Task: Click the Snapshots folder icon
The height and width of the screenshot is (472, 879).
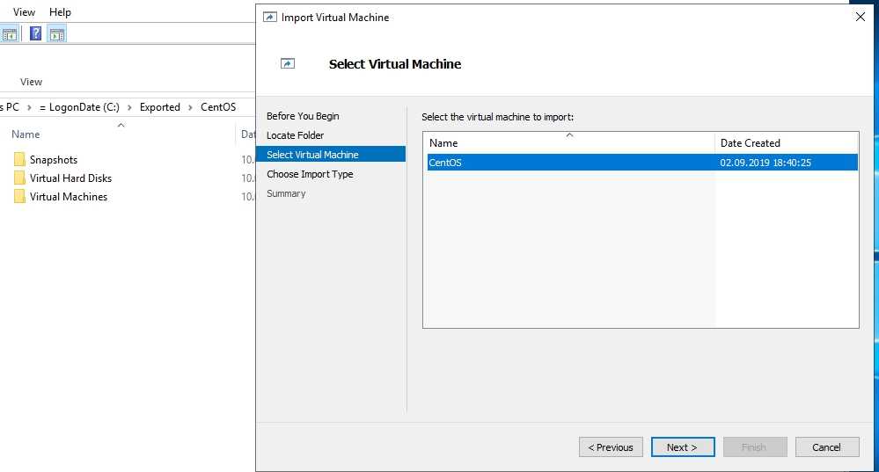Action: (x=19, y=160)
